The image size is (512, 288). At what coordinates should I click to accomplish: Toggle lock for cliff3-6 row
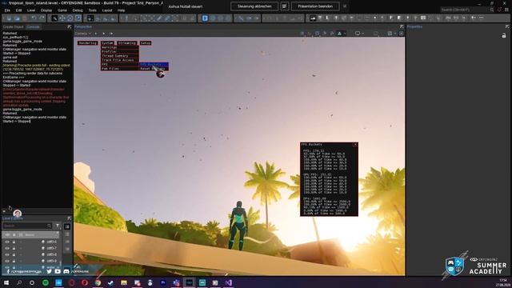(14, 242)
